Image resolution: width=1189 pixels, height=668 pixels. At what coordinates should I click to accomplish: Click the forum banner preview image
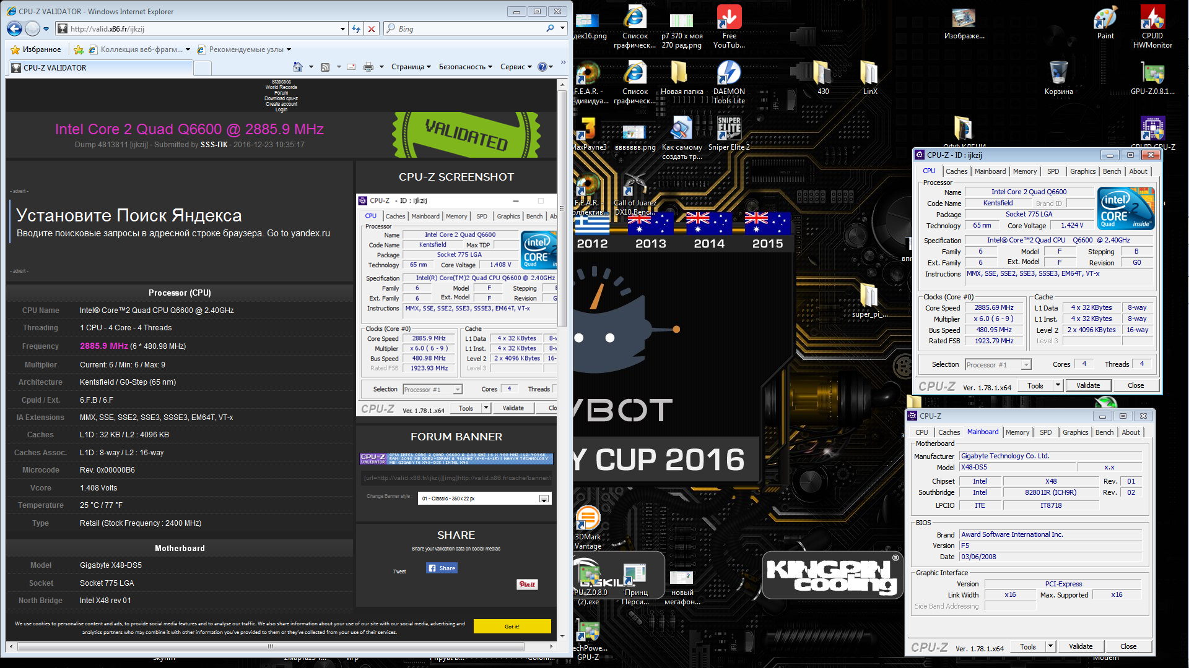point(456,458)
